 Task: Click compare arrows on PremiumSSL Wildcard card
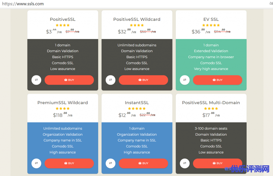(x=36, y=163)
